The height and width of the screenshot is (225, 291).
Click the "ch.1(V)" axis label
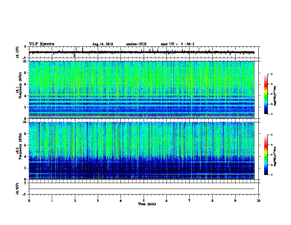click(x=18, y=52)
